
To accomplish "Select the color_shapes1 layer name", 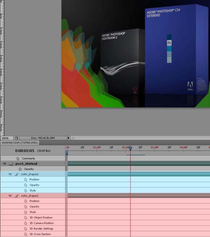I will (x=30, y=196).
